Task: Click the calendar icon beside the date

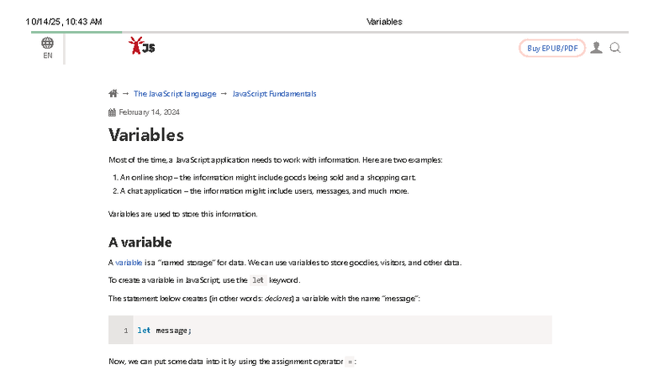Action: tap(113, 112)
